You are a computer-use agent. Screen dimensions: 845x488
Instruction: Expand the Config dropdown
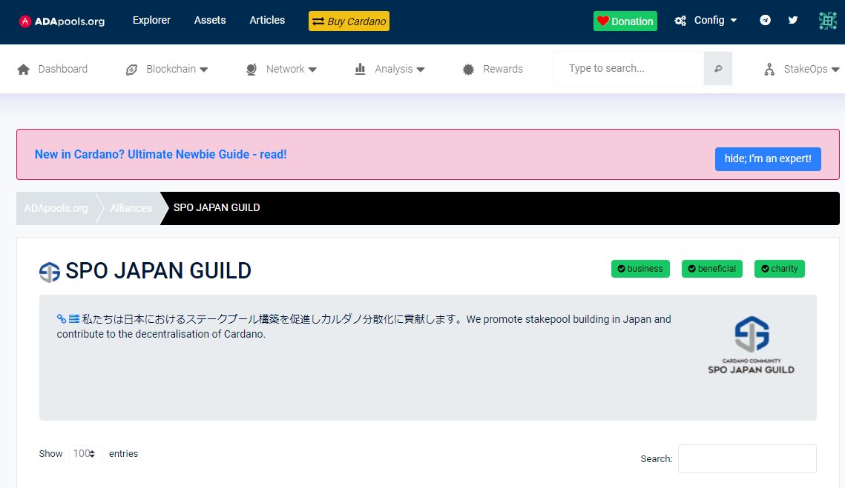click(734, 21)
